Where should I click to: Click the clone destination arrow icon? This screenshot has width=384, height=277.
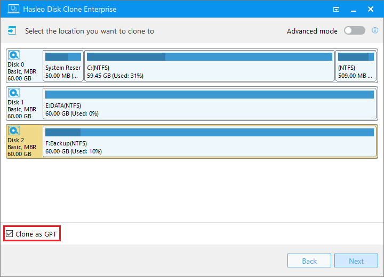(x=12, y=30)
